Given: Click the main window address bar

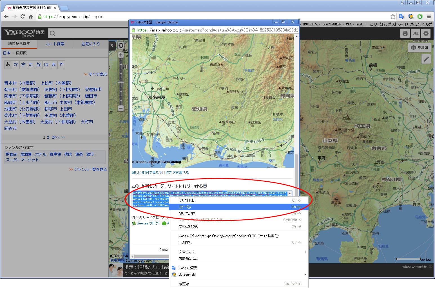Looking at the screenshot, I should [x=217, y=17].
